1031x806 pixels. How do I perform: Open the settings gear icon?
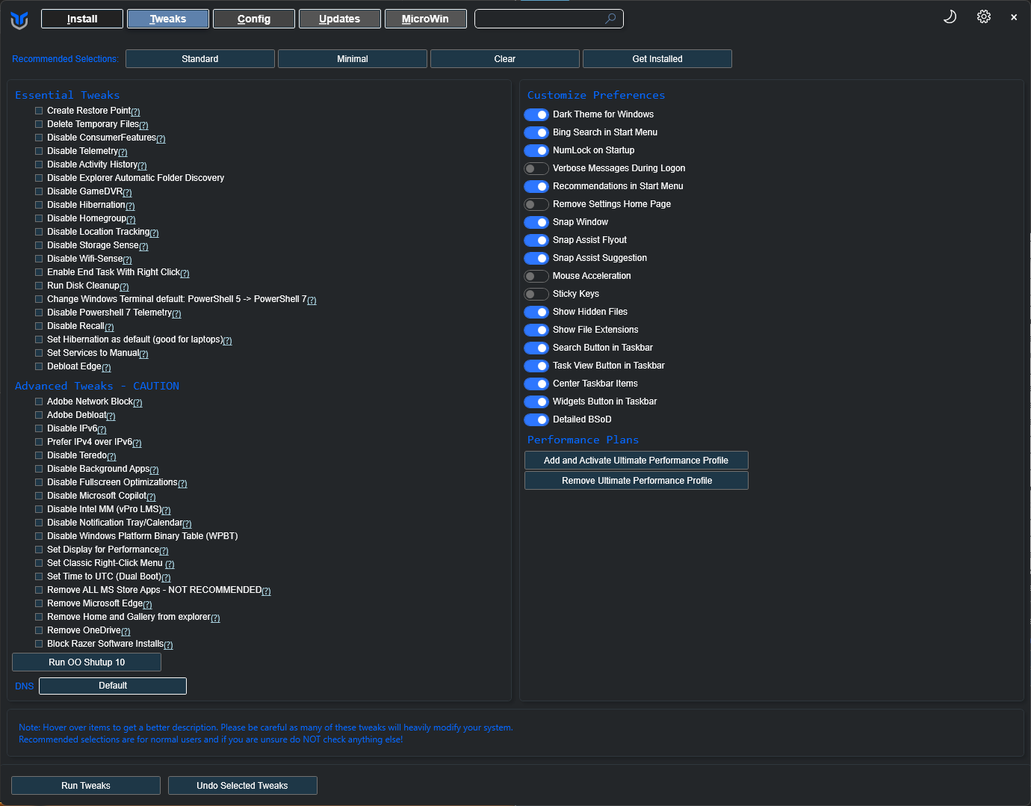984,16
